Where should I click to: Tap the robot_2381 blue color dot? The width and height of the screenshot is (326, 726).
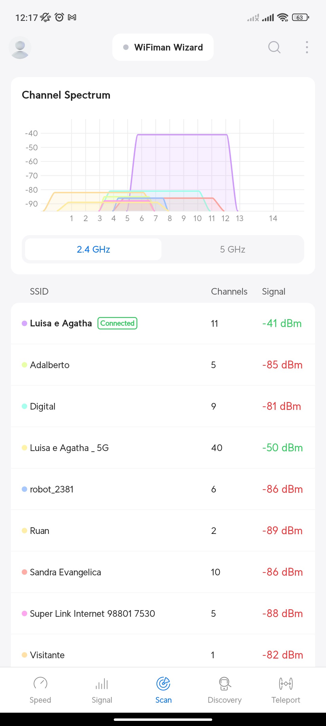[x=24, y=489]
